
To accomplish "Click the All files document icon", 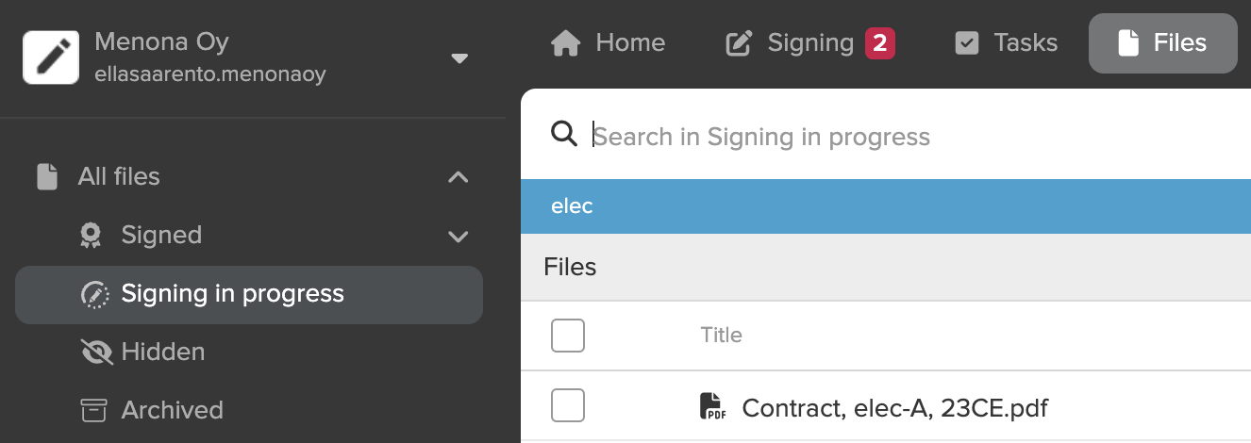I will 46,176.
